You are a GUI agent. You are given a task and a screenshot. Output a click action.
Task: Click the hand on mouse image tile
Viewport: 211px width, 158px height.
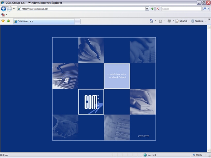143,102
